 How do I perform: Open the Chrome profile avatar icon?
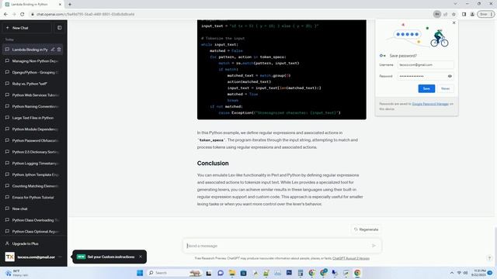pyautogui.click(x=472, y=14)
